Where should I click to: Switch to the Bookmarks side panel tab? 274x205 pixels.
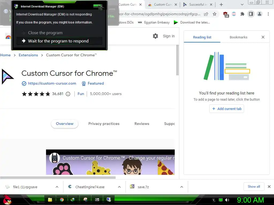click(238, 37)
